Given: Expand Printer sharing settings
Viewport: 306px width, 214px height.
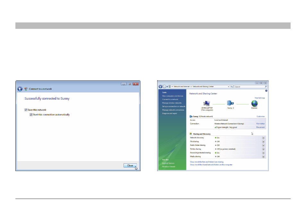Looking at the screenshot, I should pos(263,149).
